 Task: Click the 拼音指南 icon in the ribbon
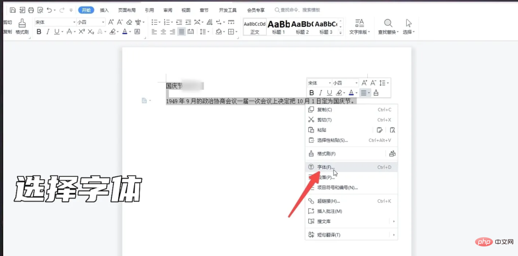(138, 23)
